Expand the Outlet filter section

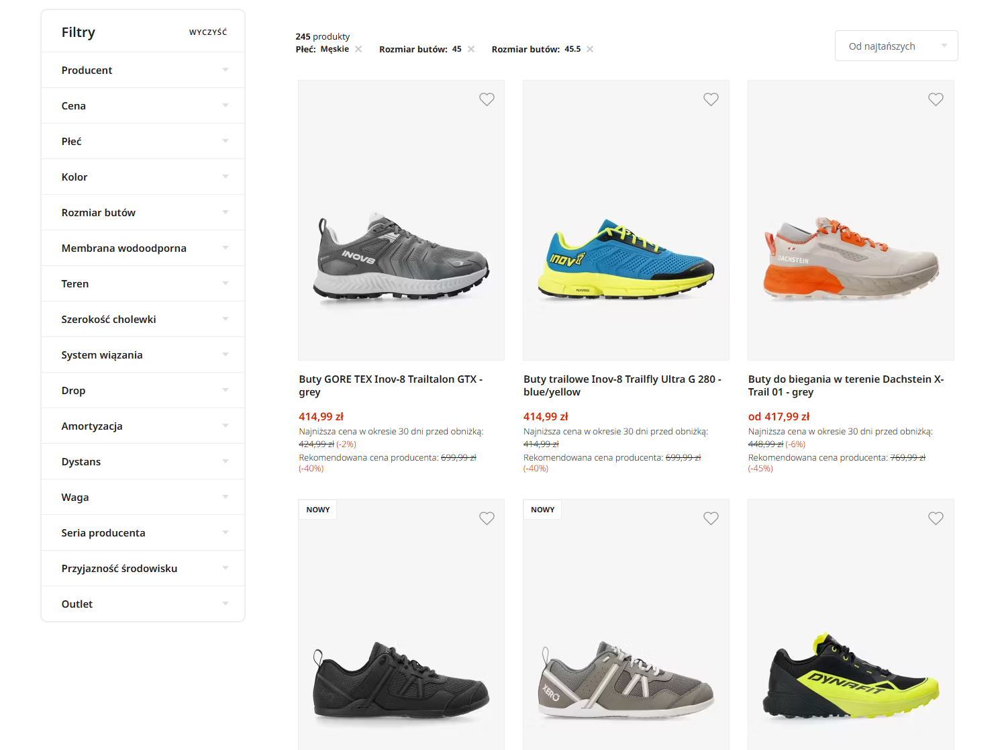click(x=143, y=604)
